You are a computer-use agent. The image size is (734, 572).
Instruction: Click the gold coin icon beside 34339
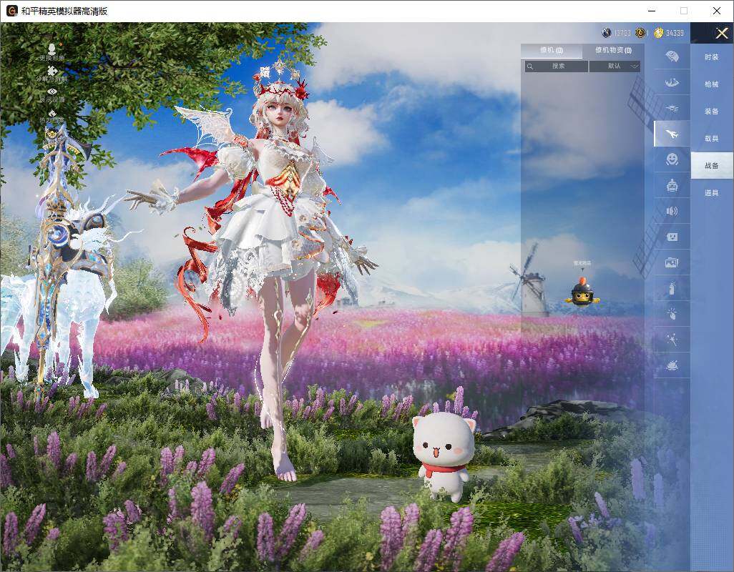(658, 33)
